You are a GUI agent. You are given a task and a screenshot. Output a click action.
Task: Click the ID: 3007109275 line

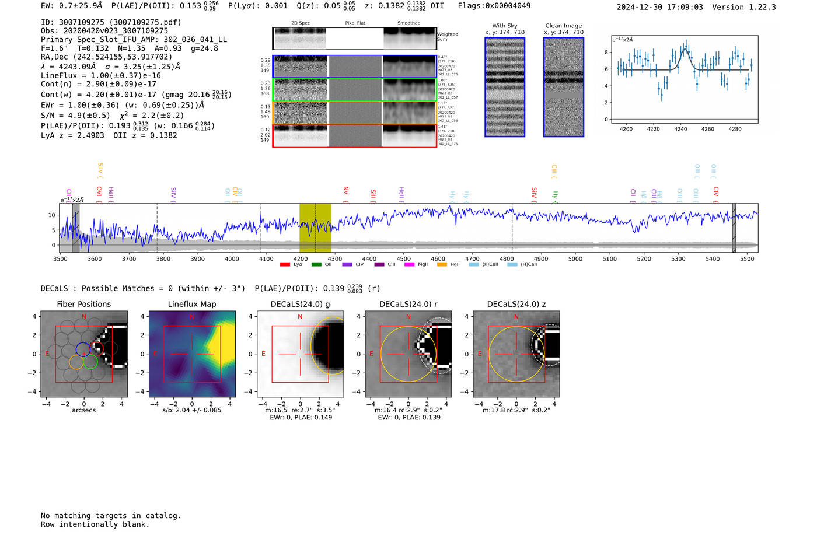coord(111,22)
